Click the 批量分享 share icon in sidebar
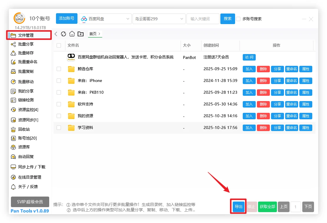Image resolution: width=327 pixels, height=223 pixels. point(13,44)
